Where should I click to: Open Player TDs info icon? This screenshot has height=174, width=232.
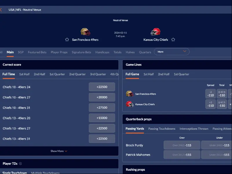[20, 164]
